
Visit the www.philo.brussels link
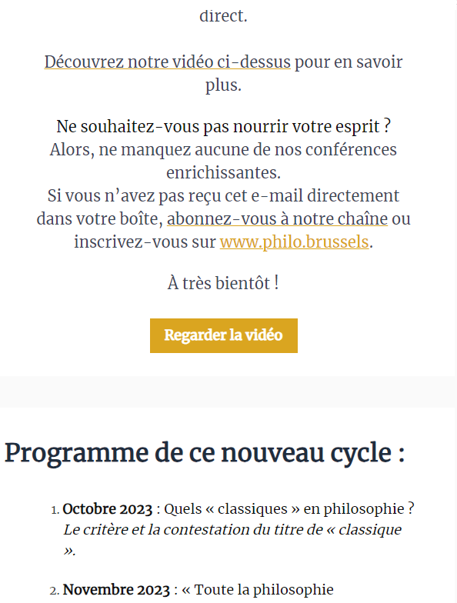(x=294, y=242)
